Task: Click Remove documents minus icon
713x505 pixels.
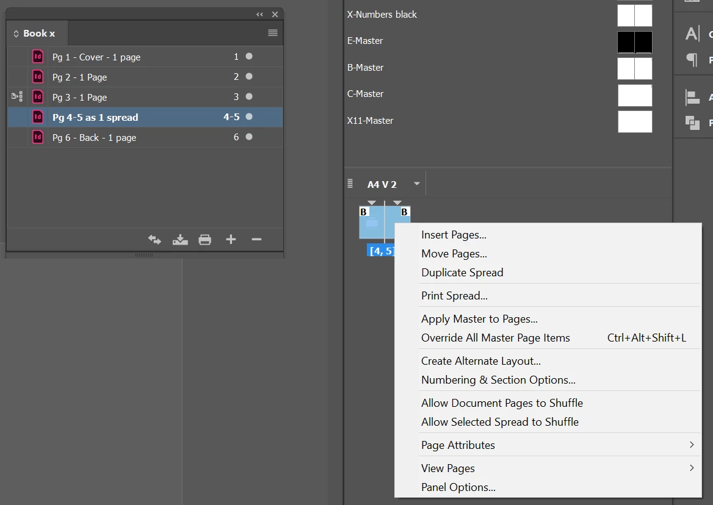Action: pyautogui.click(x=256, y=239)
